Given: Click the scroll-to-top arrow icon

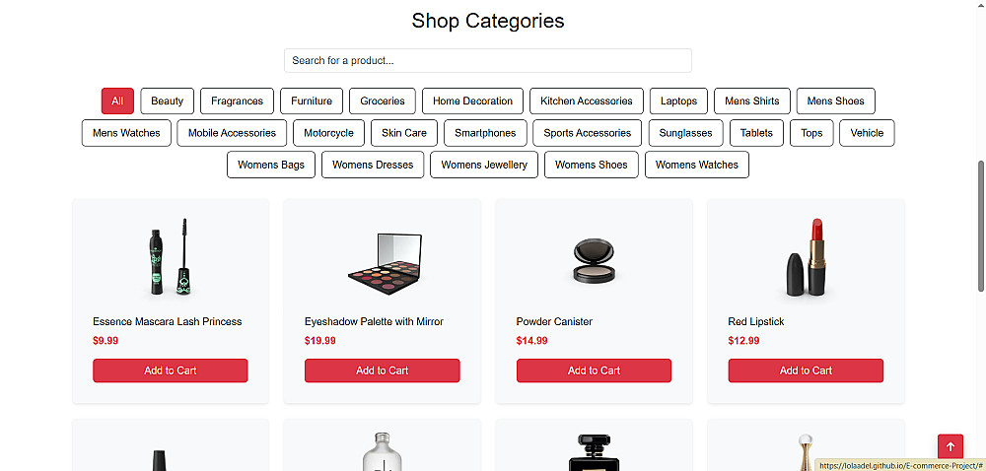Looking at the screenshot, I should 951,447.
